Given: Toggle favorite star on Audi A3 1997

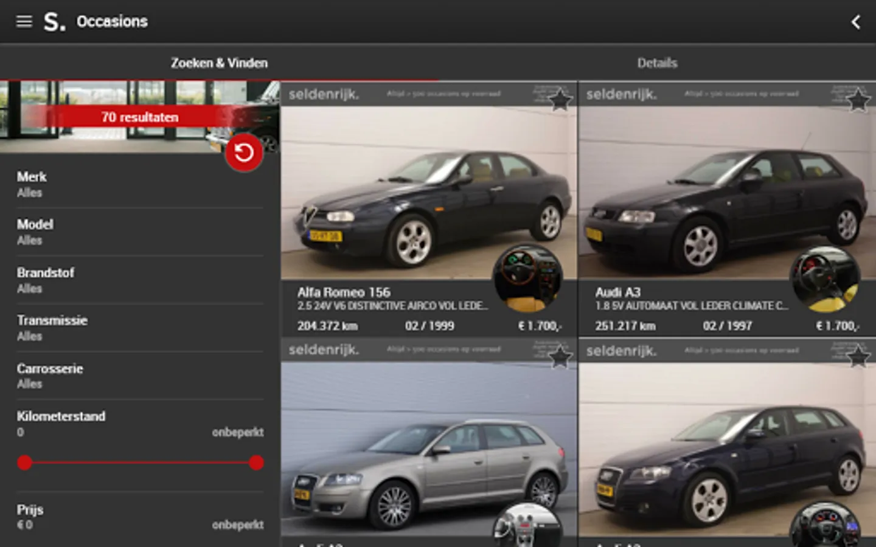Looking at the screenshot, I should (x=858, y=99).
